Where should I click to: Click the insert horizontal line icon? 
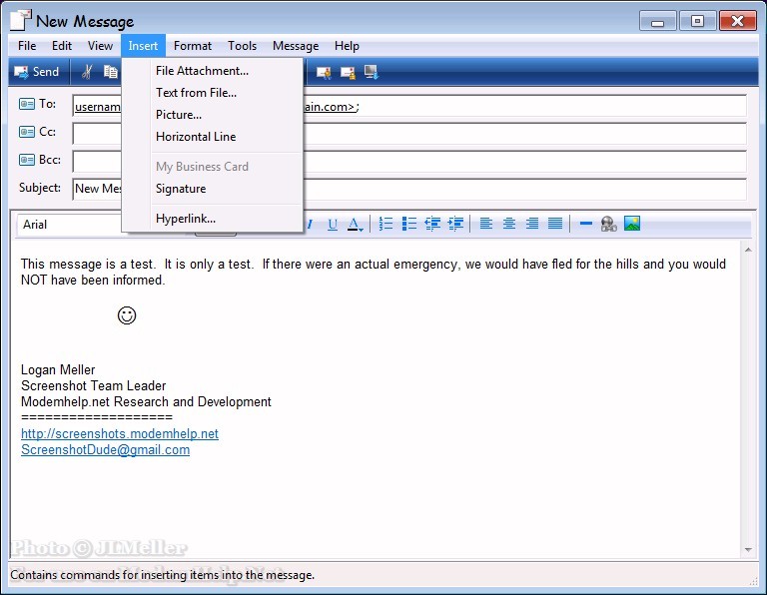586,225
